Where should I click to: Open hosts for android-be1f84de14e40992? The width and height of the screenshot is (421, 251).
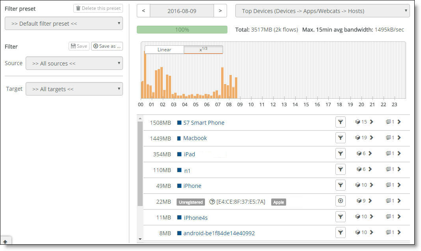click(x=393, y=232)
